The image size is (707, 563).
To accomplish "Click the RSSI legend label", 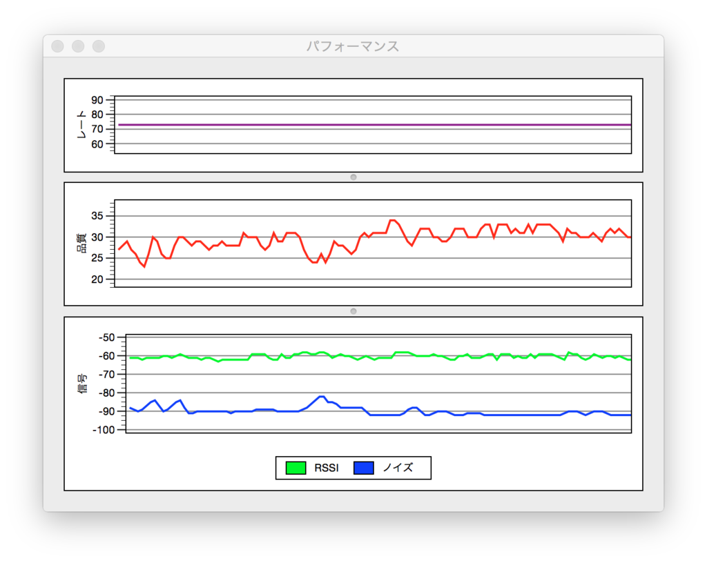I will tap(327, 468).
